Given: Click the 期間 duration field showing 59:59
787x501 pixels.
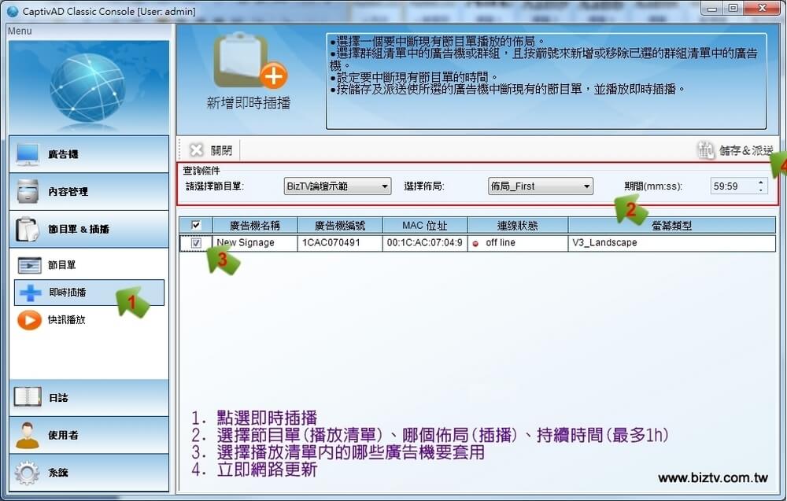Looking at the screenshot, I should tap(731, 186).
